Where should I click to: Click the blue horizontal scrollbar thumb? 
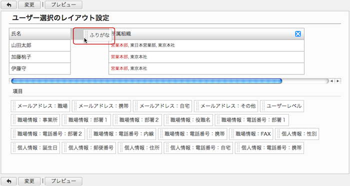[146, 81]
